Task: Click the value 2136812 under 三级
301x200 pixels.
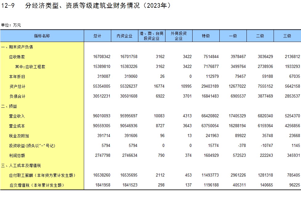Action: click(292, 57)
